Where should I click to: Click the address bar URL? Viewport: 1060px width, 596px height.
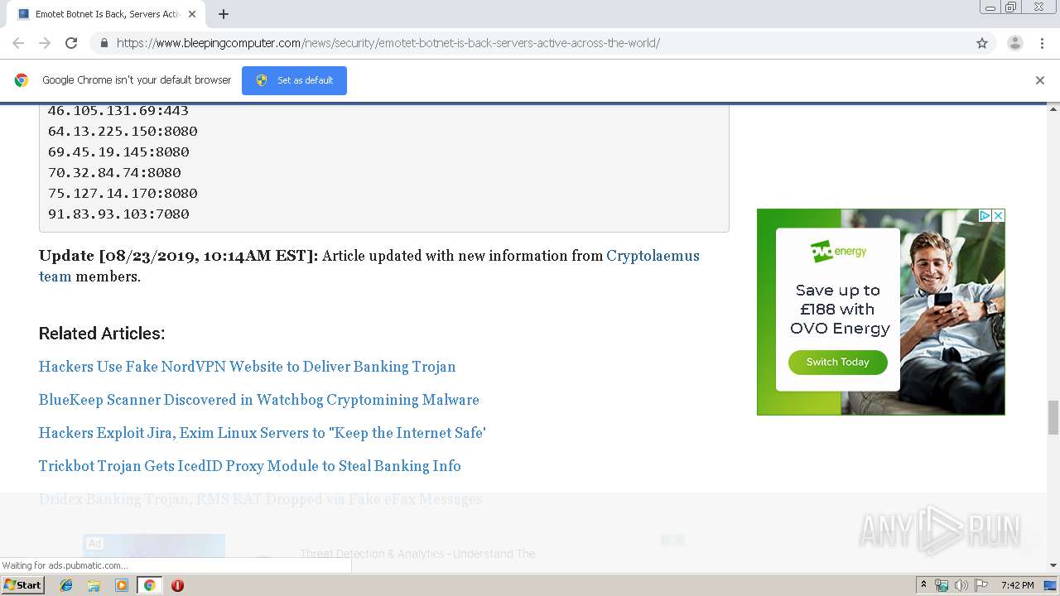click(388, 43)
